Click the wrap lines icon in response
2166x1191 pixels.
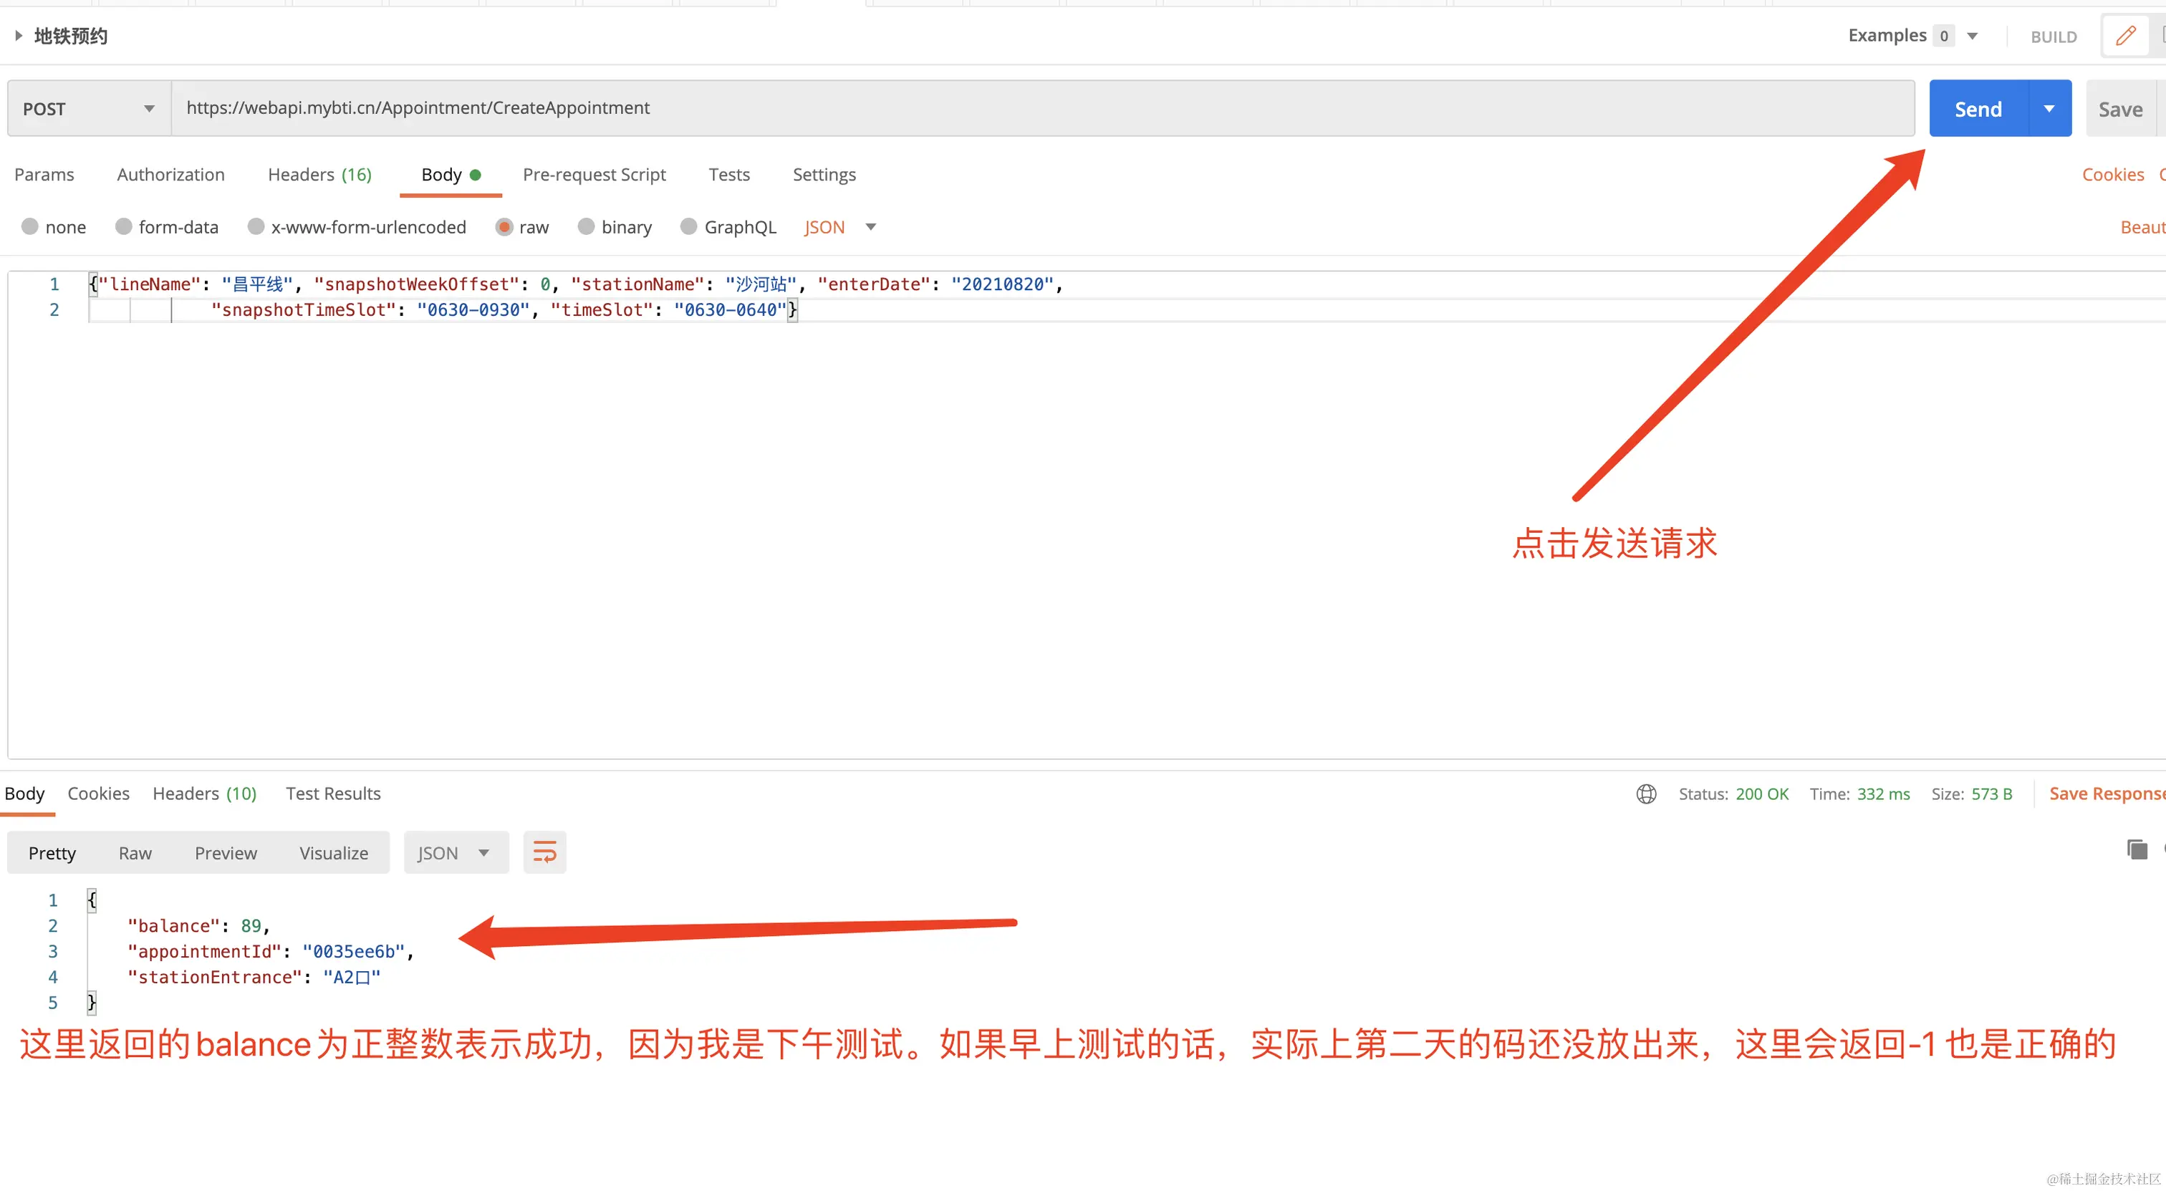tap(544, 852)
